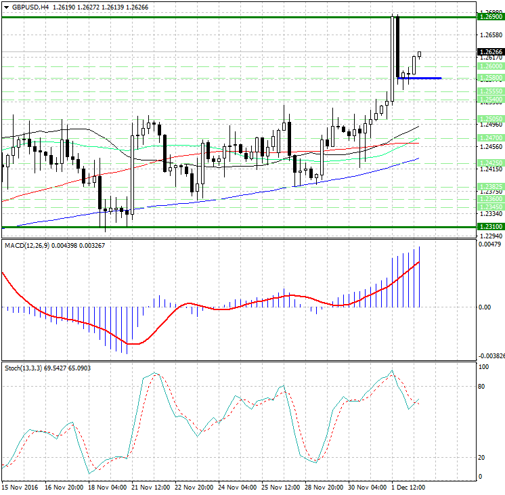Click the 1.25550 level price tag
The height and width of the screenshot is (495, 505).
click(x=490, y=90)
